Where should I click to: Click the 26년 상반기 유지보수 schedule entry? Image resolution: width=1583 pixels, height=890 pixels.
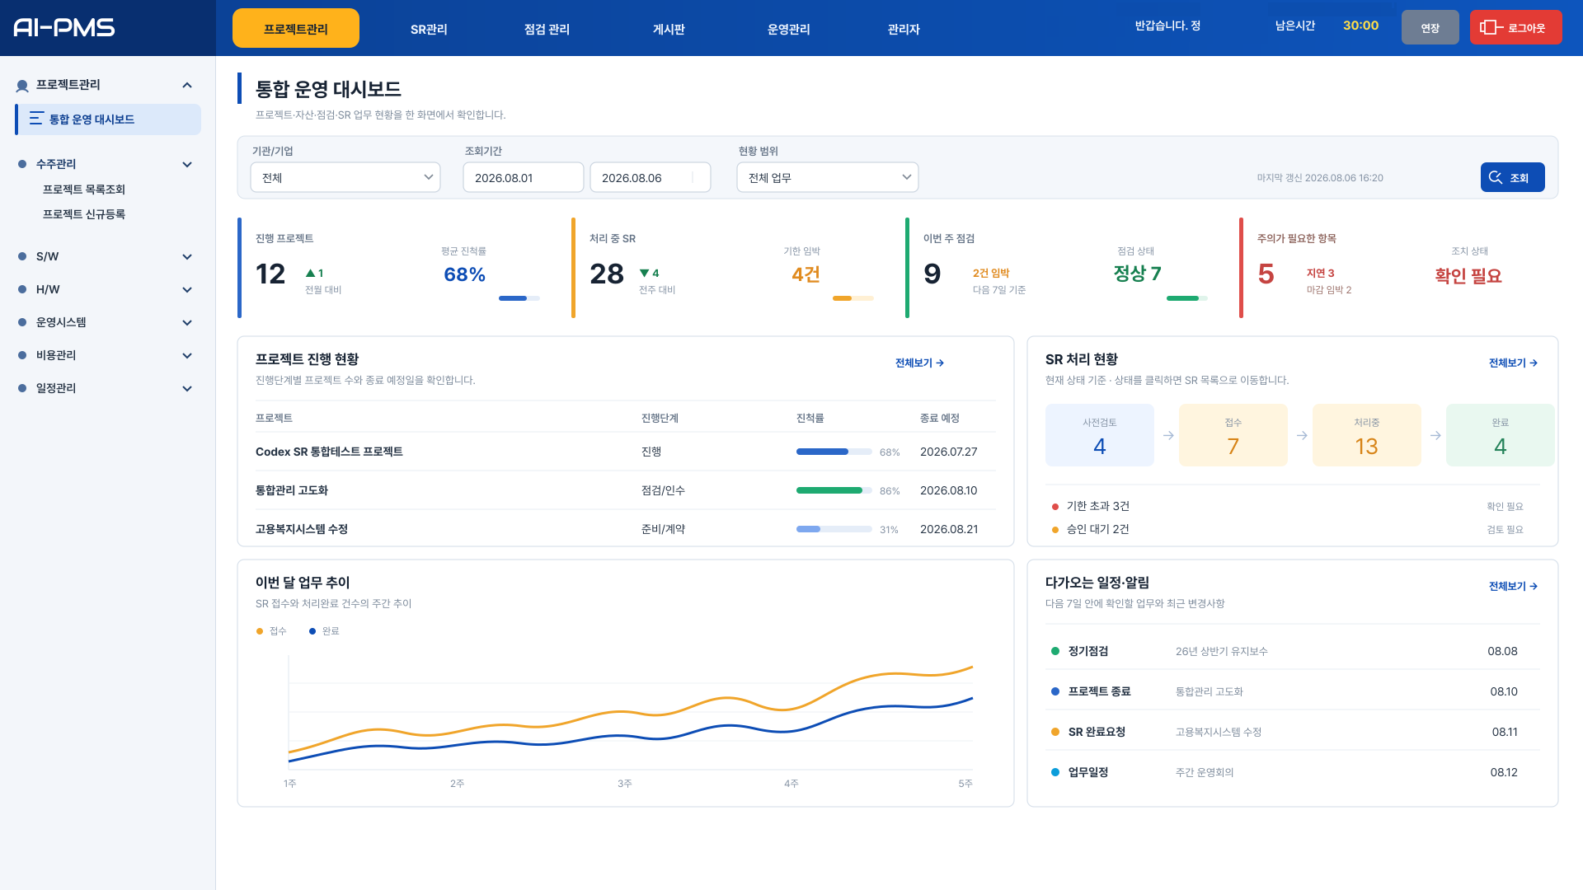[1222, 651]
